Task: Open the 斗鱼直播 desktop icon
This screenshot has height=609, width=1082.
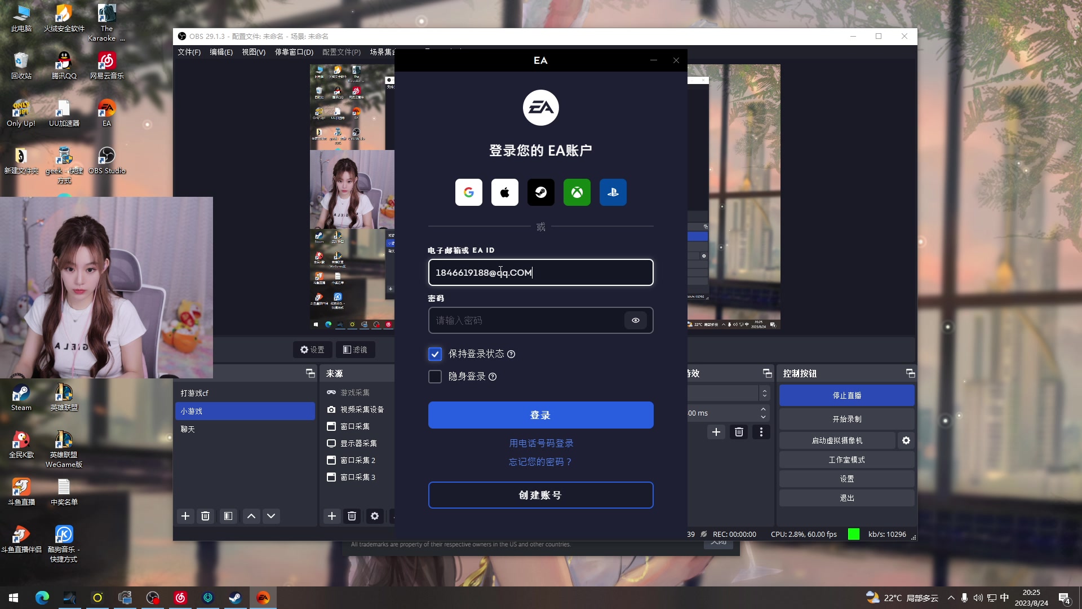Action: coord(21,491)
